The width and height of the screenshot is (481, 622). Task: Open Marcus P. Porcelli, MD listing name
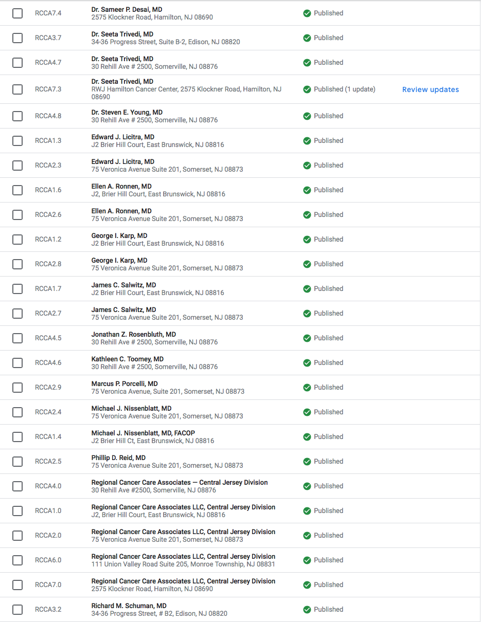pos(124,384)
